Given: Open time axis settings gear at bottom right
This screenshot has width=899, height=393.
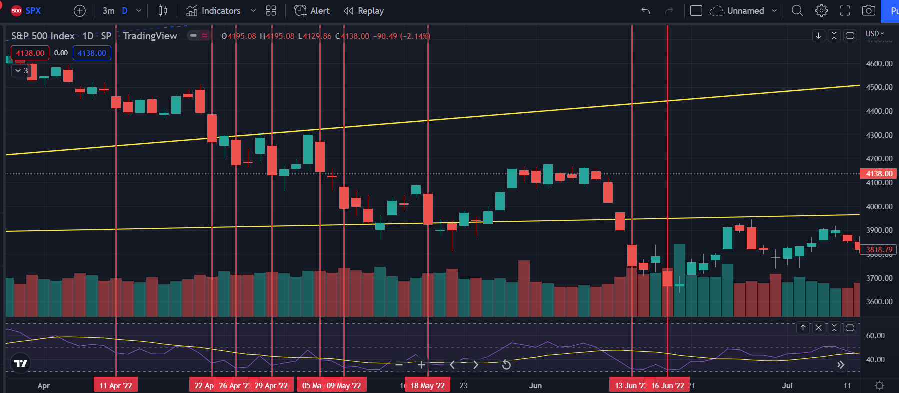Looking at the screenshot, I should (x=879, y=385).
